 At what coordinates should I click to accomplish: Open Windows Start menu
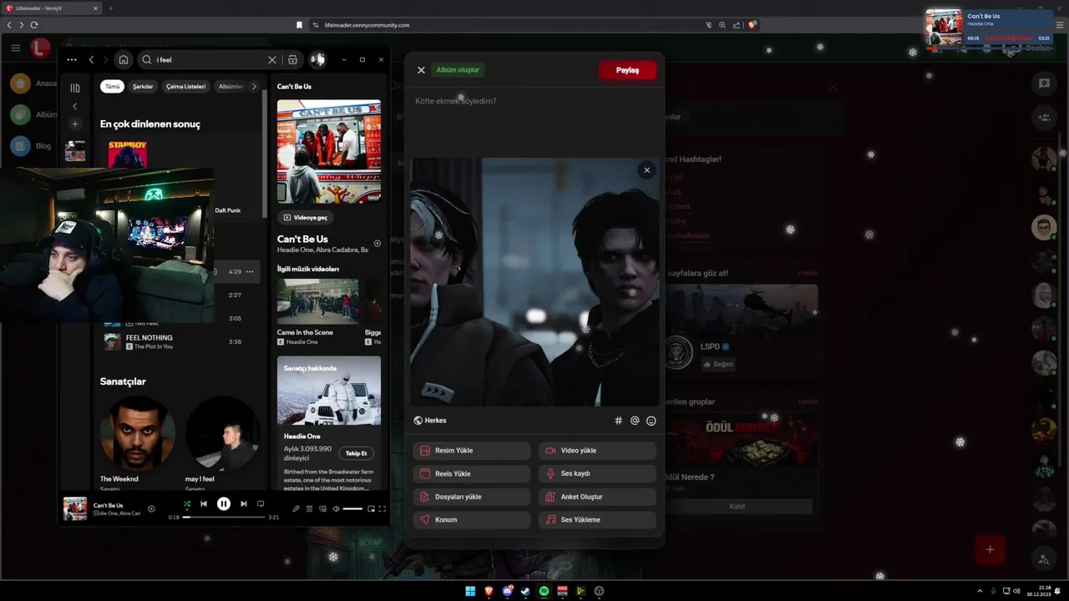(x=470, y=591)
